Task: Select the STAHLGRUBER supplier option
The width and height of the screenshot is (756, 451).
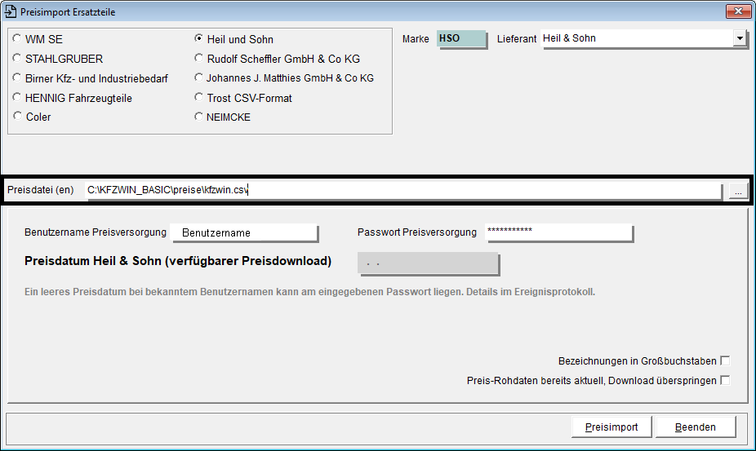Action: pos(17,58)
